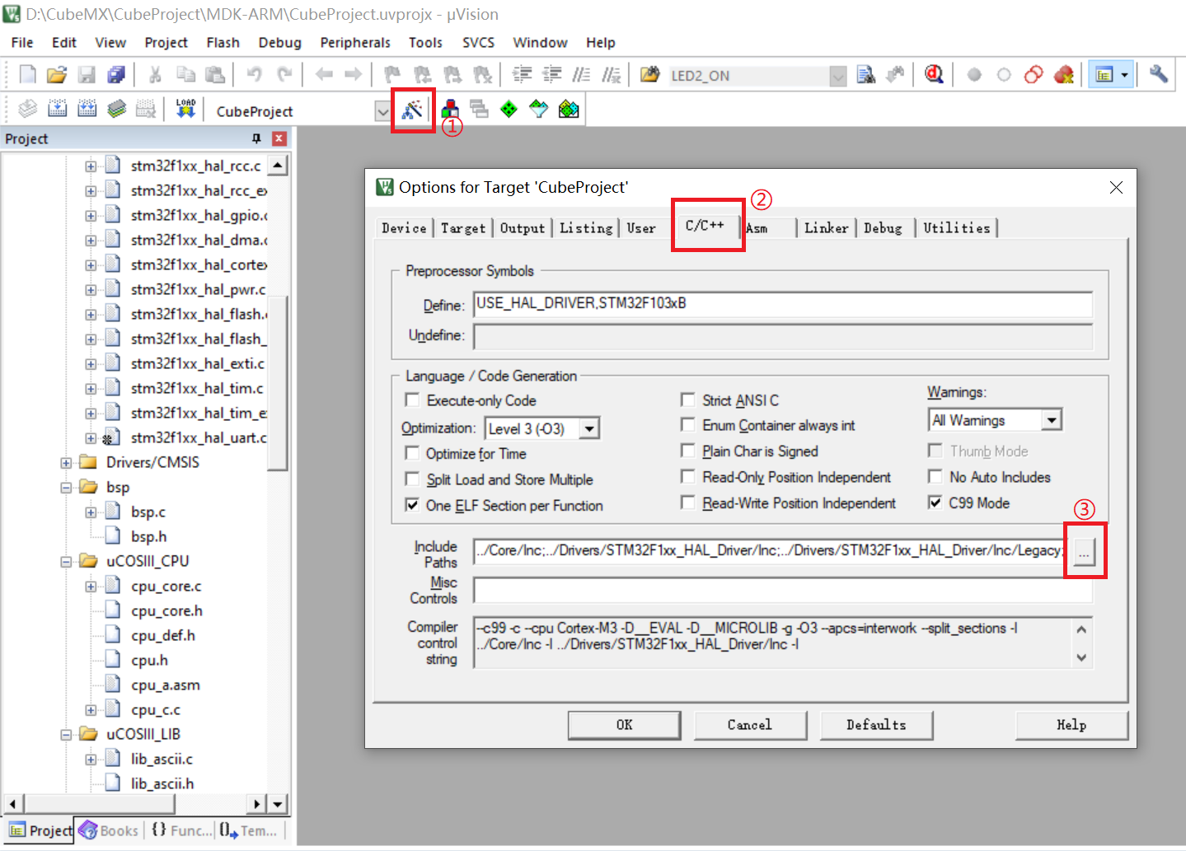Click the Download LOAD icon
The image size is (1186, 851).
[185, 109]
